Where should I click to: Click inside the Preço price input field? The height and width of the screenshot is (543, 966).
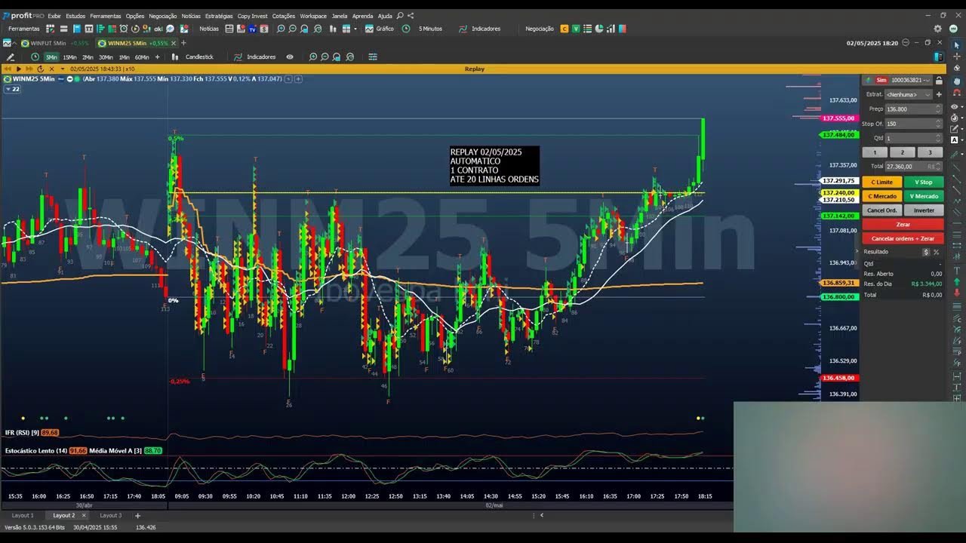click(x=906, y=109)
